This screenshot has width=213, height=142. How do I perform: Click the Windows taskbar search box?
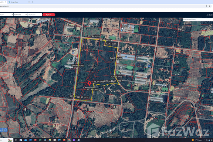(x=7, y=140)
